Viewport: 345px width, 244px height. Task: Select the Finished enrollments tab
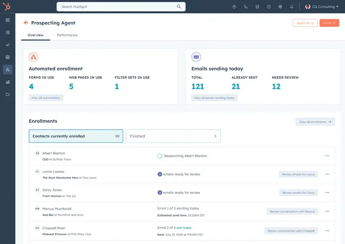pyautogui.click(x=173, y=136)
